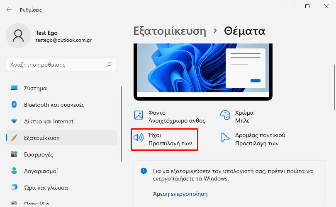Click the Σύστημα monitor icon
This screenshot has height=207, width=336.
pyautogui.click(x=14, y=88)
